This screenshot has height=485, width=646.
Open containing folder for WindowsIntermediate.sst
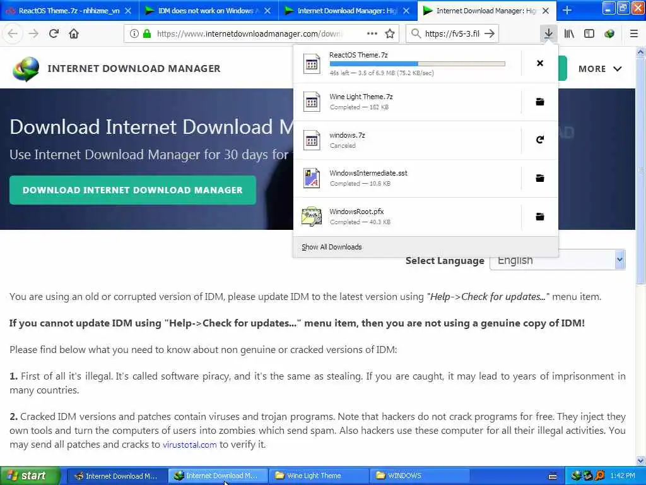(x=540, y=178)
